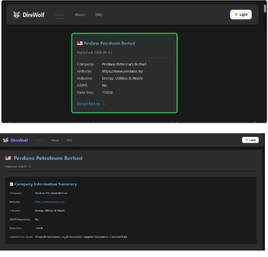Click the Malaysia flag icon on the Perdana card
The height and width of the screenshot is (257, 268).
(80, 43)
